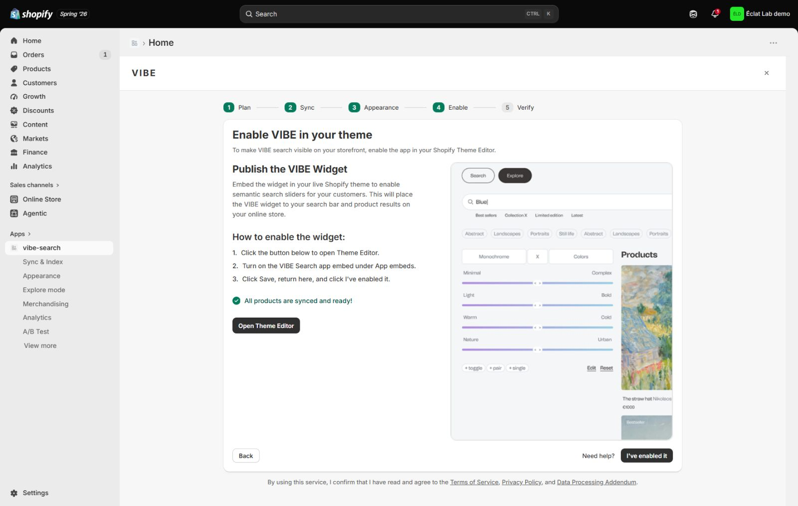Click the Back button
Viewport: 798px width, 506px height.
point(246,456)
